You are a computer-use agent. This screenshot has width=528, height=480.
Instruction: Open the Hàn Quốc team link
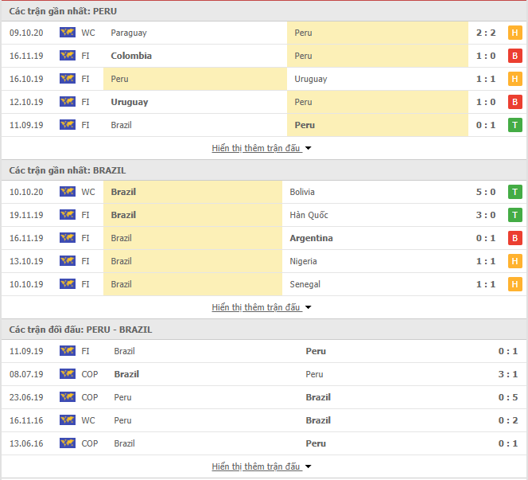click(x=309, y=215)
